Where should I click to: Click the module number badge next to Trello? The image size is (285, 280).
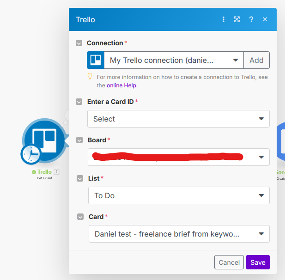pos(56,171)
